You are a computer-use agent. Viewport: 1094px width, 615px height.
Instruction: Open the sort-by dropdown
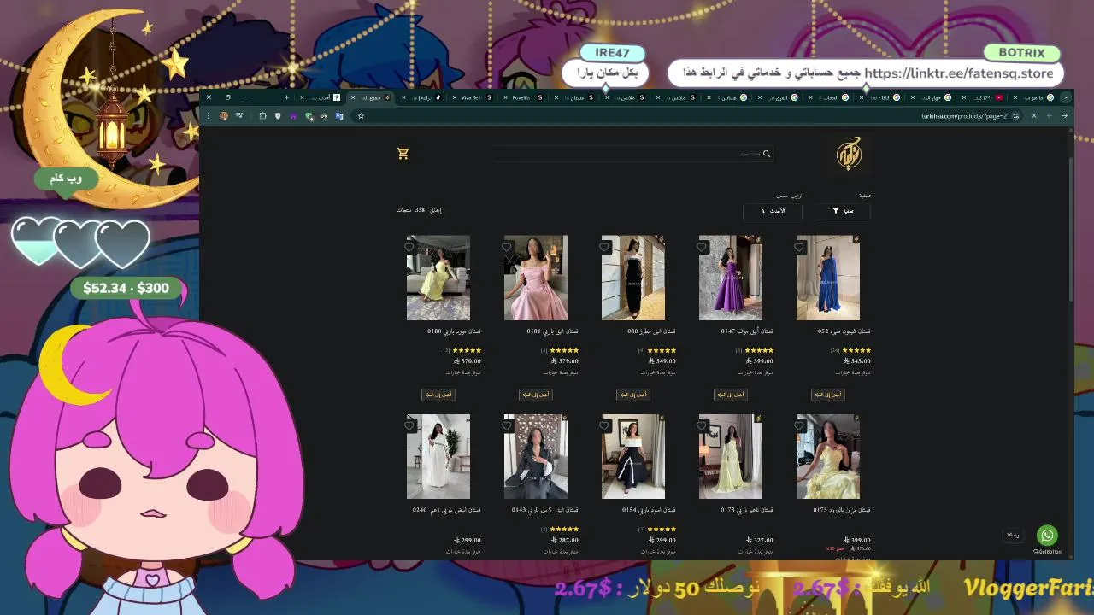point(773,211)
